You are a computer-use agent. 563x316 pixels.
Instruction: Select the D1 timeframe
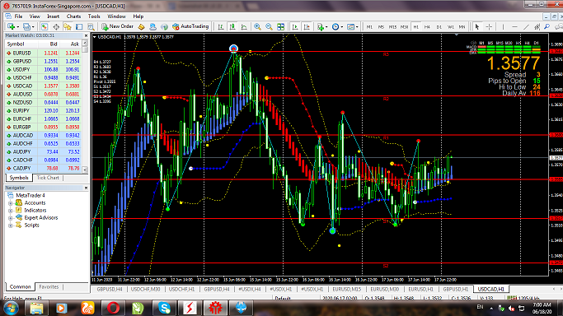439,27
